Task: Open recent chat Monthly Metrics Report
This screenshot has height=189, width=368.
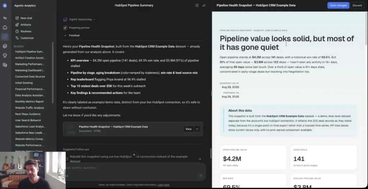Action: (29, 102)
